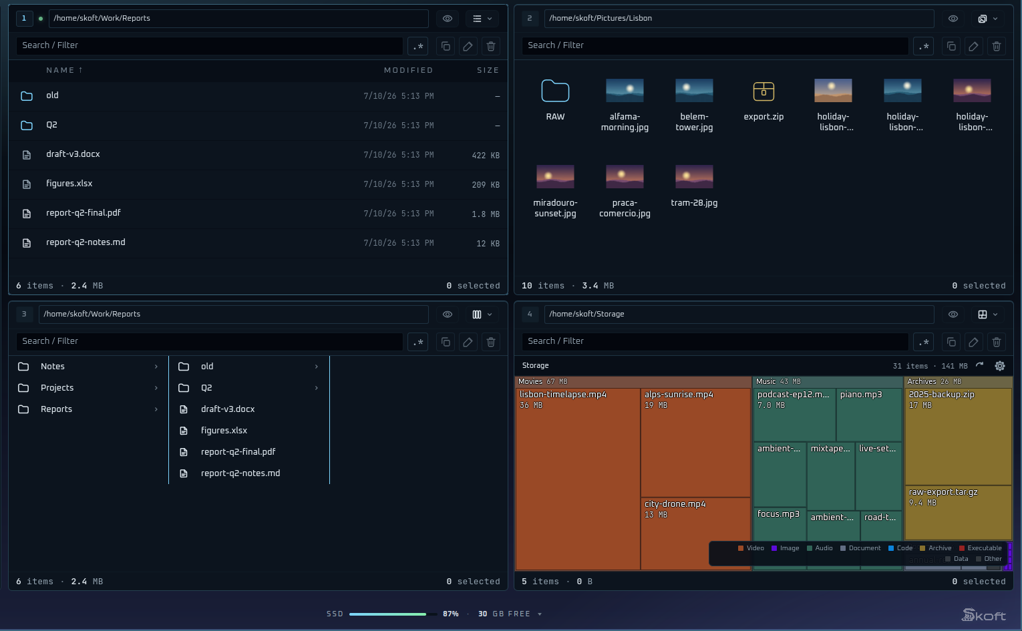Open gallery view mode dropdown in pane 2
Viewport: 1022px width, 631px height.
coord(988,19)
